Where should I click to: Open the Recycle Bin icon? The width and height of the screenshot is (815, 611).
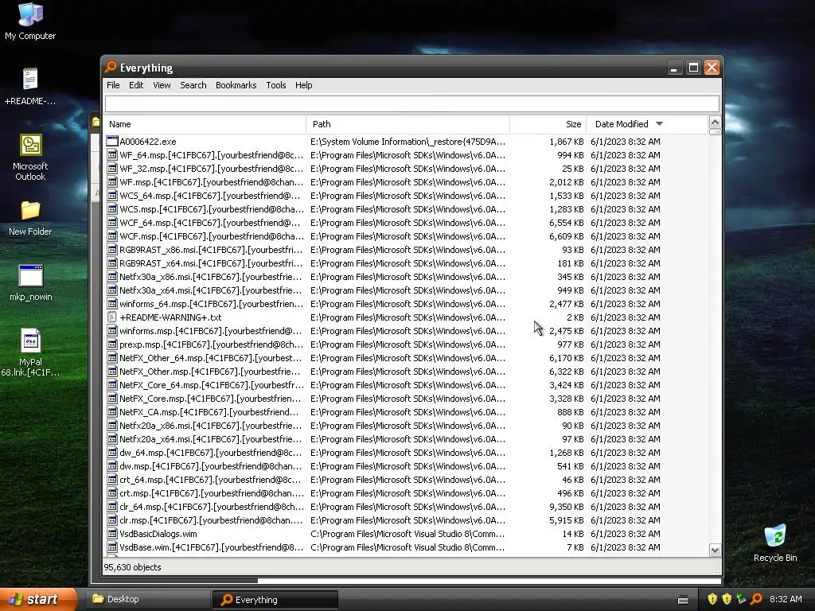pyautogui.click(x=775, y=543)
